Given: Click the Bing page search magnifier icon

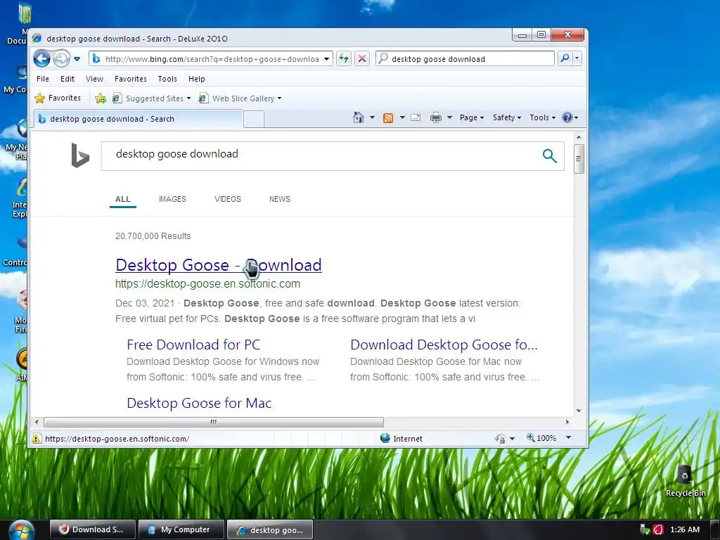Looking at the screenshot, I should (x=549, y=156).
